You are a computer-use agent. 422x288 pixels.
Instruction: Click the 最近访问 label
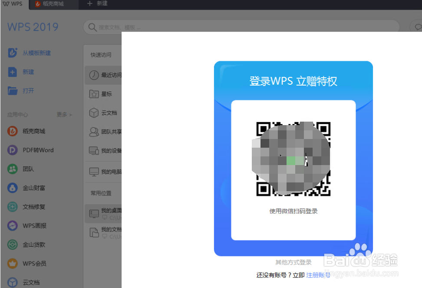point(112,75)
